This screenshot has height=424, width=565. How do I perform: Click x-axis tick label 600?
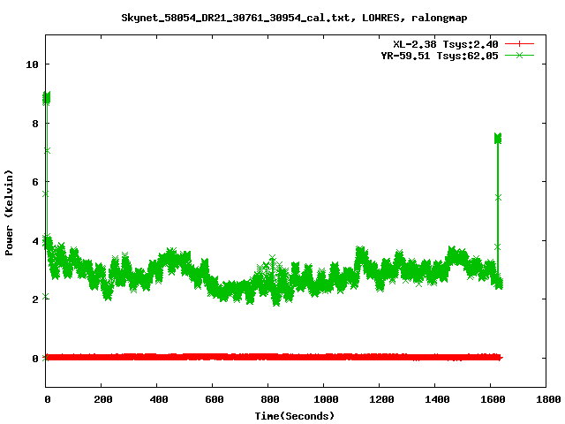[215, 399]
